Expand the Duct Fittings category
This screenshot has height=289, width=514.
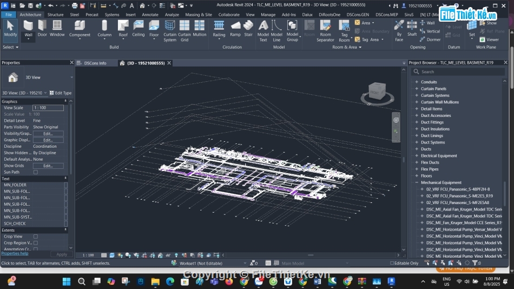tap(417, 122)
